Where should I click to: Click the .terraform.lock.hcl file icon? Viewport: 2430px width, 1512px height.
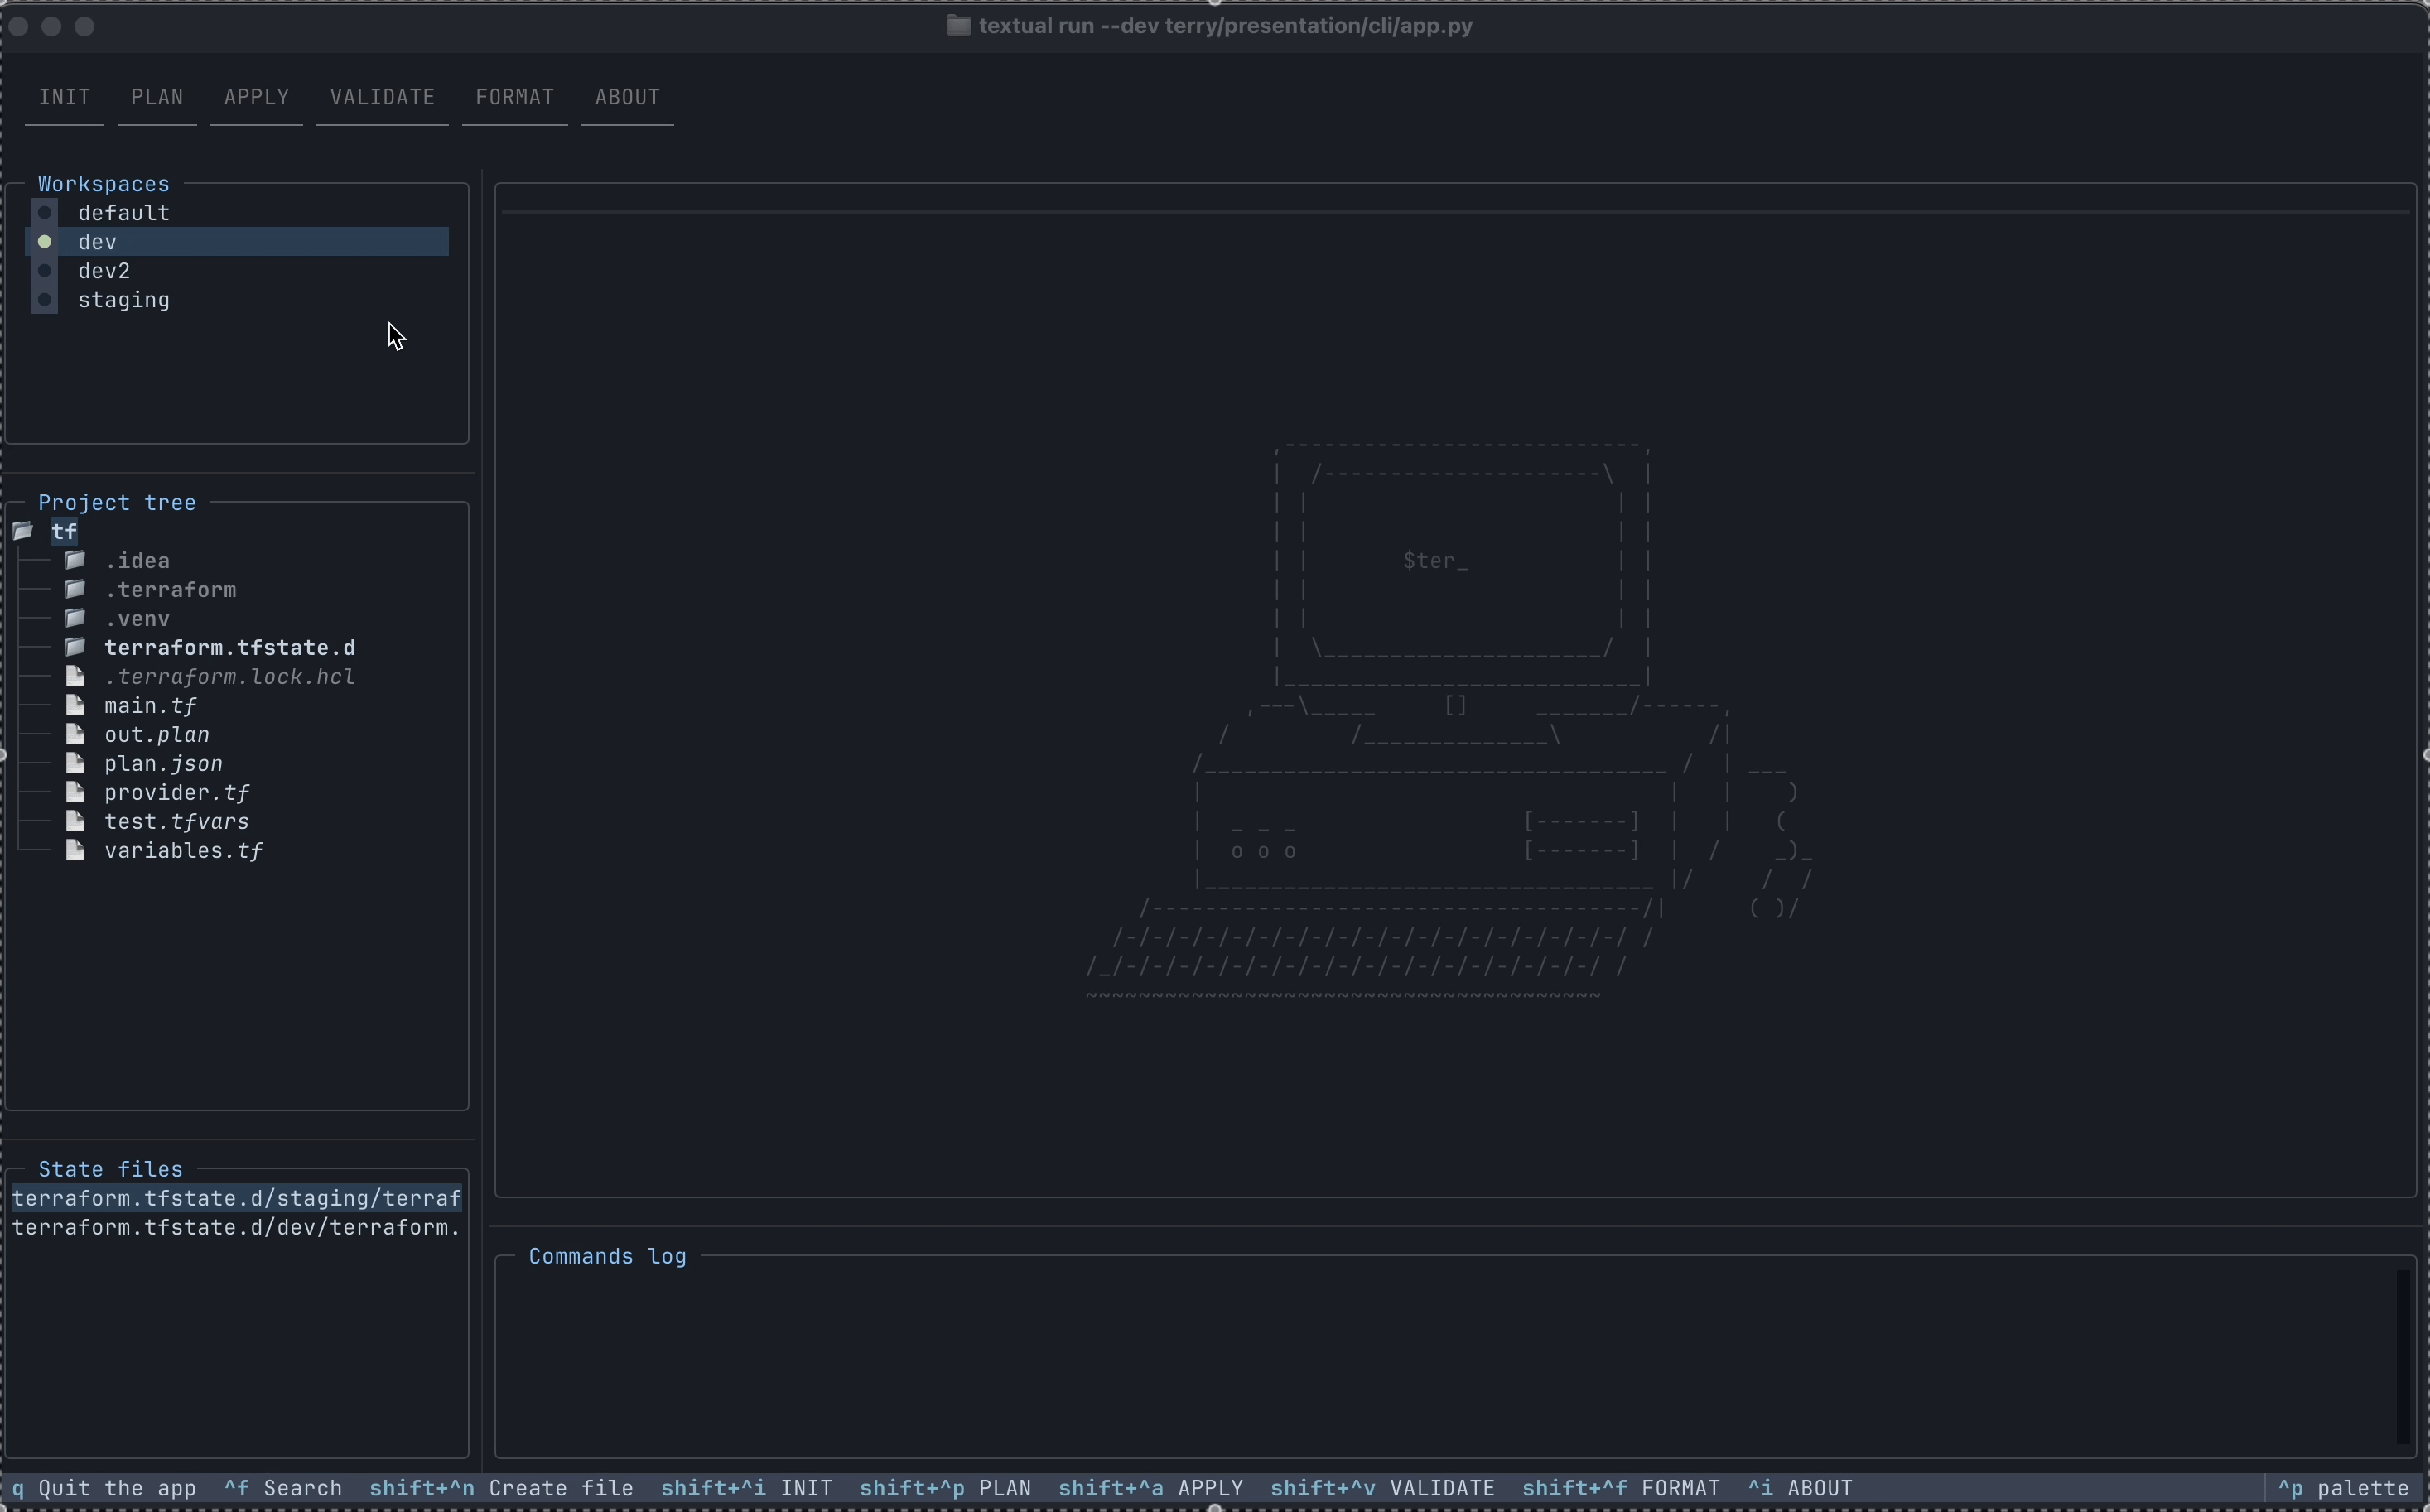click(x=76, y=676)
